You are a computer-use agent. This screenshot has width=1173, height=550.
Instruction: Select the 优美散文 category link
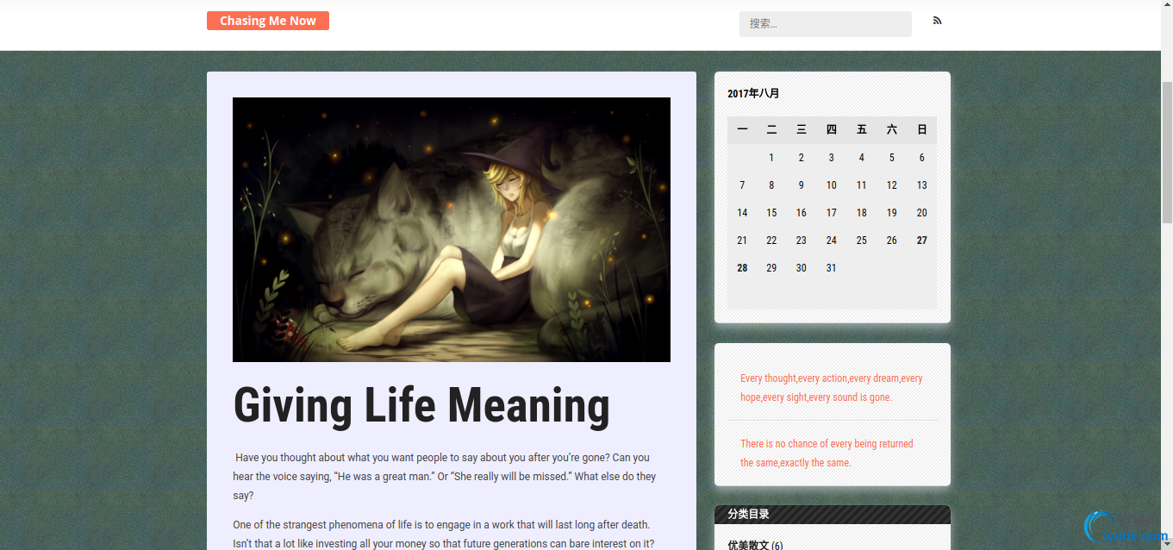(749, 545)
